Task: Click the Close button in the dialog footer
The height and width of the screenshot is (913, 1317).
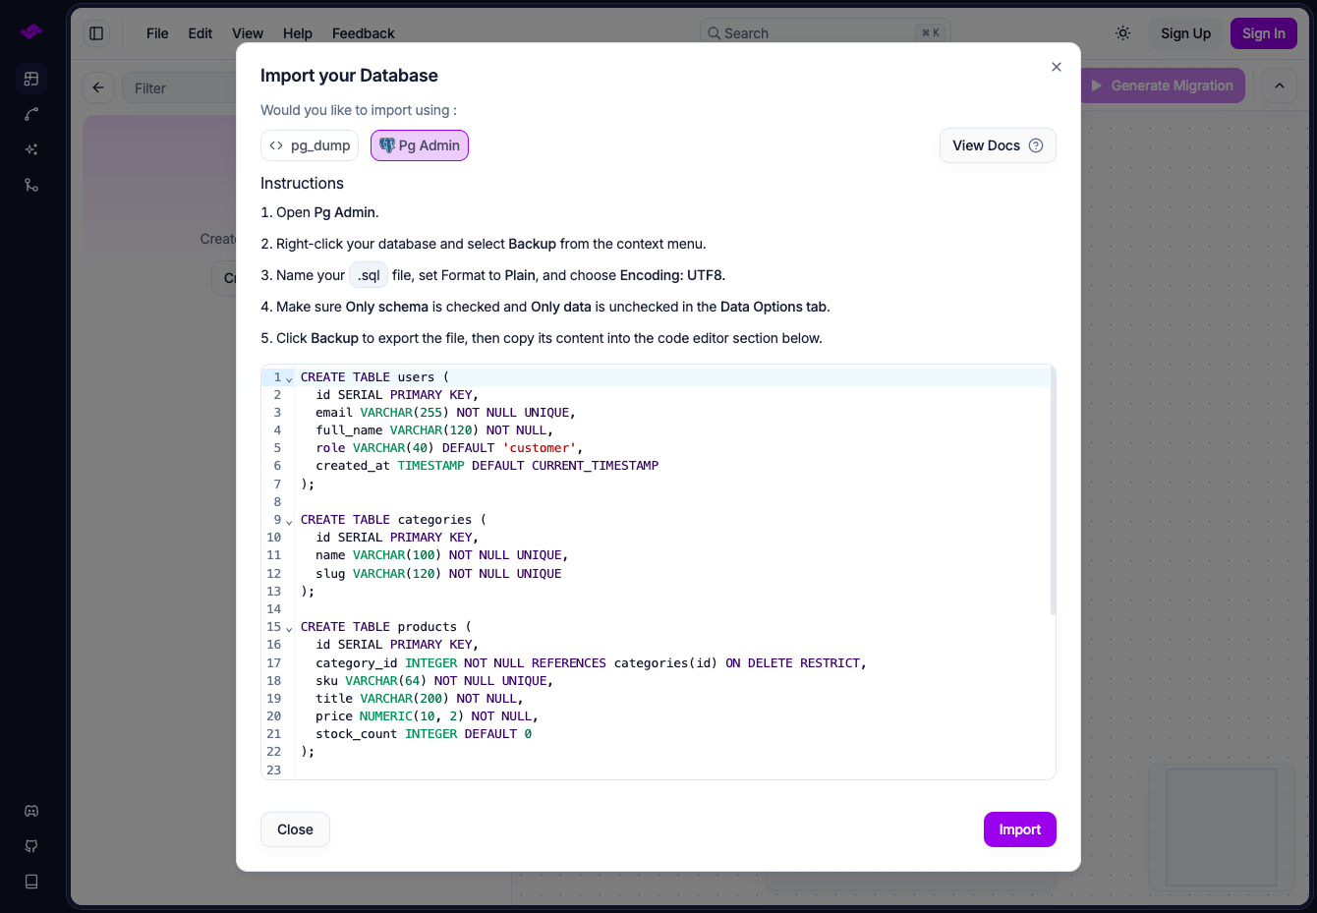Action: point(295,829)
